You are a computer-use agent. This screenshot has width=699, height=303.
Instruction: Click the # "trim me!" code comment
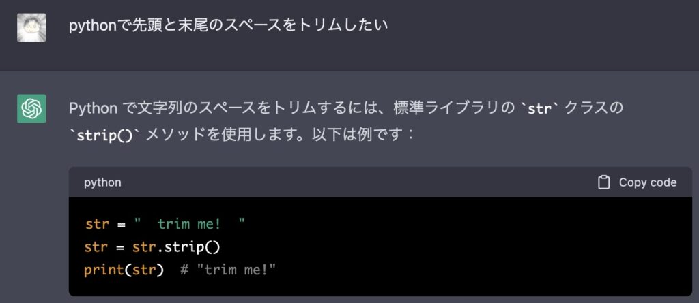[x=228, y=270]
